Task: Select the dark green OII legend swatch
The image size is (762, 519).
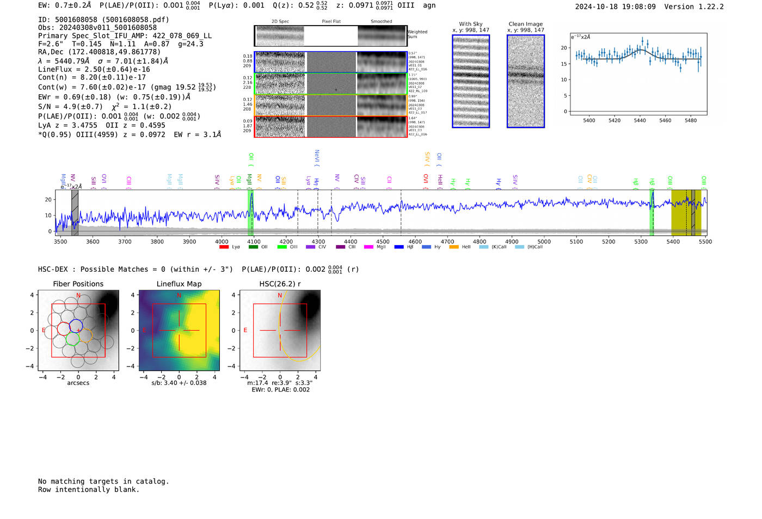Action: point(253,247)
